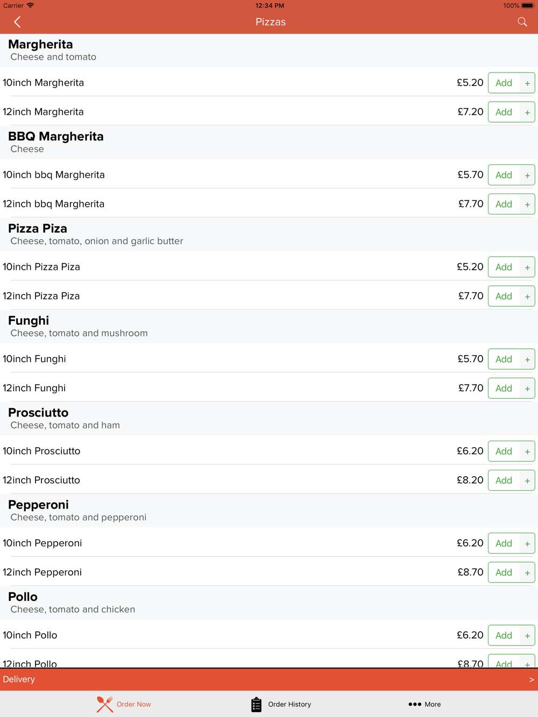Screen dimensions: 538x717
Task: Click plus icon for 10inch Pepperoni
Action: pyautogui.click(x=527, y=543)
